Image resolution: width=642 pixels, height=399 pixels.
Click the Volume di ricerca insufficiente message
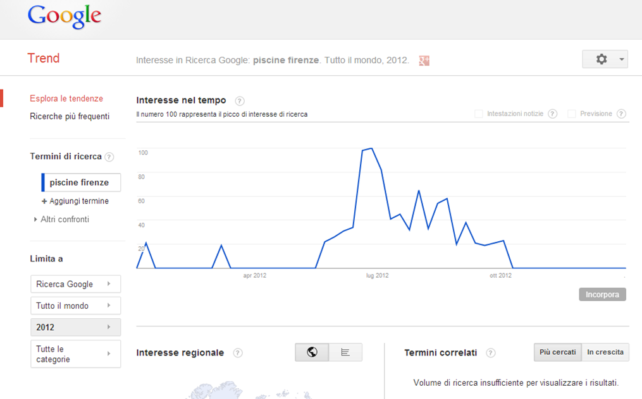[x=516, y=383]
